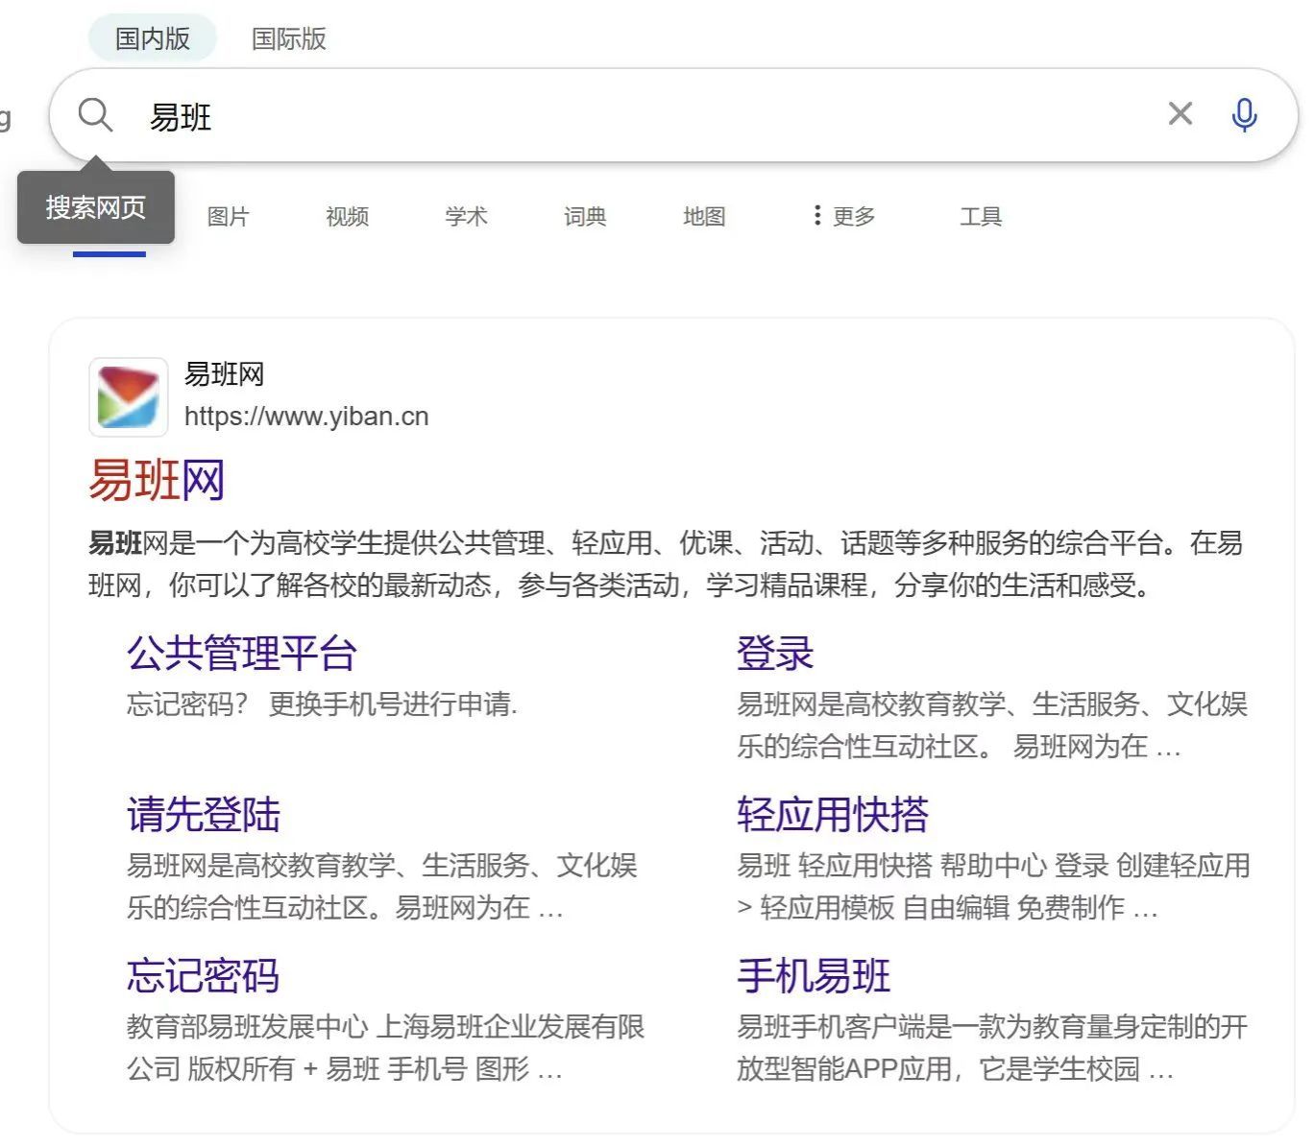Switch to 国际版 search mode
1314x1146 pixels.
(288, 38)
